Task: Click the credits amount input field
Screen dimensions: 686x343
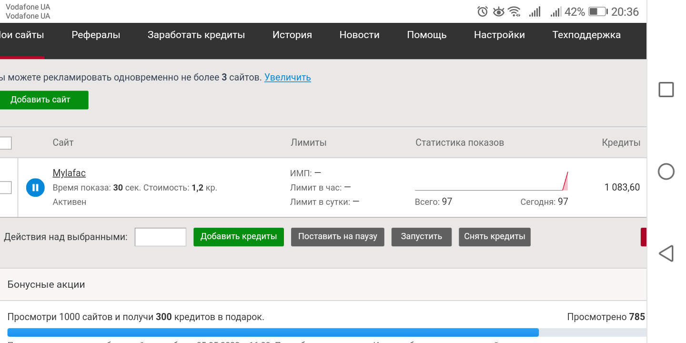Action: tap(161, 237)
